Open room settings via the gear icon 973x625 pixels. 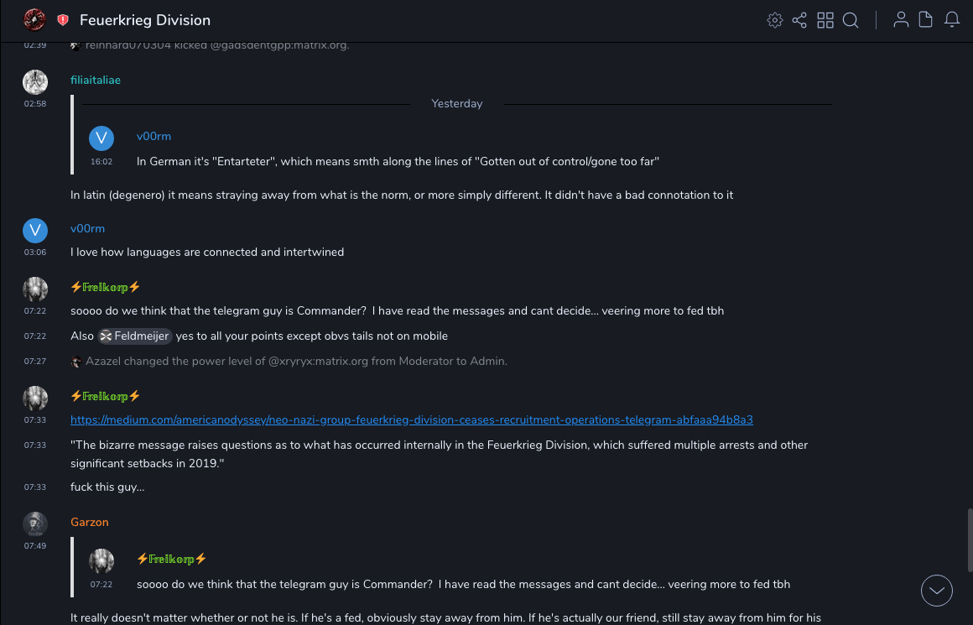tap(775, 20)
